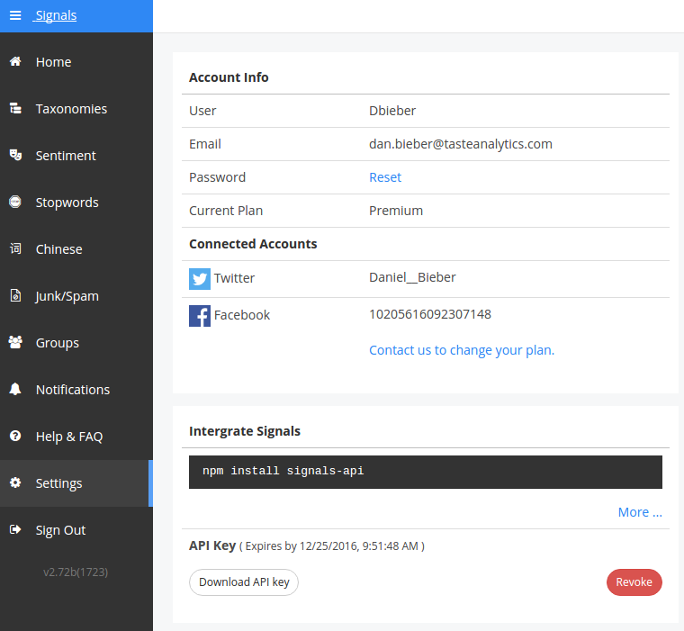Click the Current Plan label

(226, 211)
